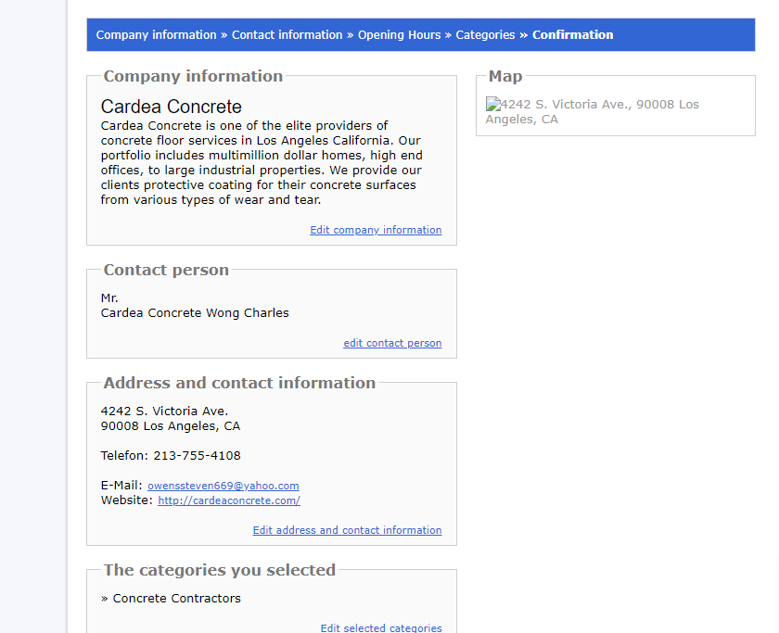Click the Confirmation breadcrumb step
This screenshot has width=779, height=633.
click(573, 34)
